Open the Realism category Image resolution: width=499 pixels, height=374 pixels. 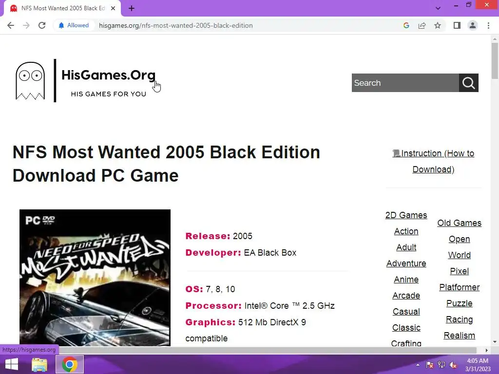pos(459,336)
